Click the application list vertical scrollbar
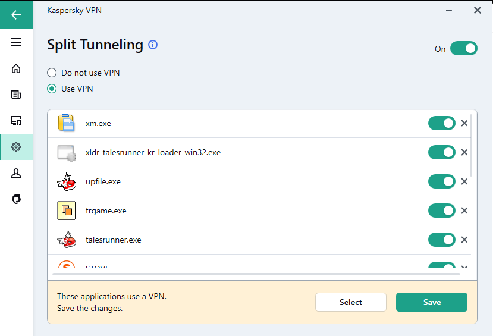The width and height of the screenshot is (493, 336). click(x=472, y=146)
